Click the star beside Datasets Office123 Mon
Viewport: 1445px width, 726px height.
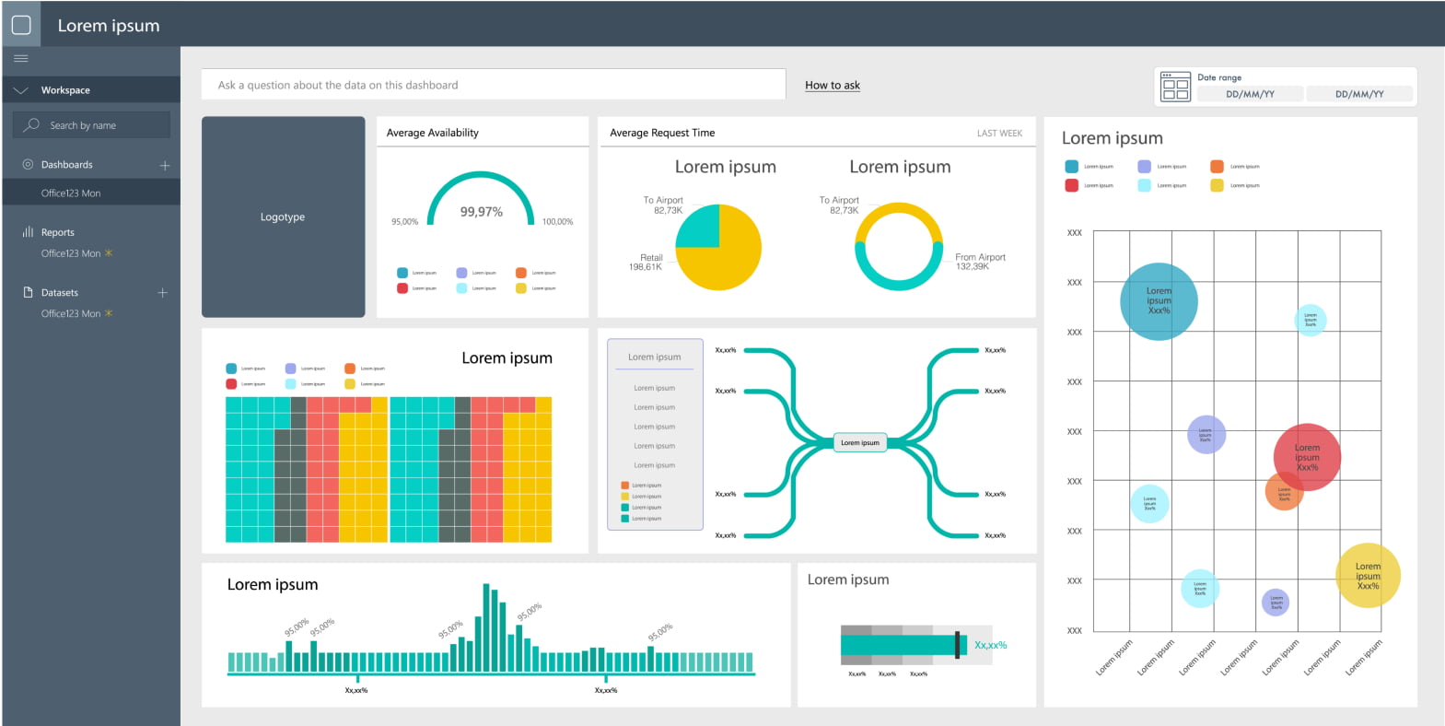[109, 313]
